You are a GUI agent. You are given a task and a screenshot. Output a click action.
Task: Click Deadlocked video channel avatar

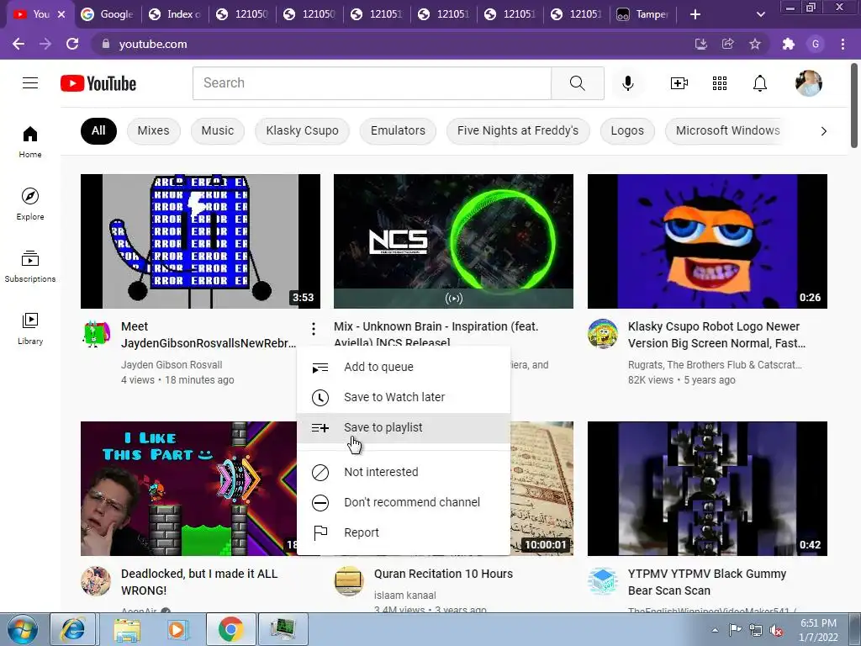tap(96, 580)
